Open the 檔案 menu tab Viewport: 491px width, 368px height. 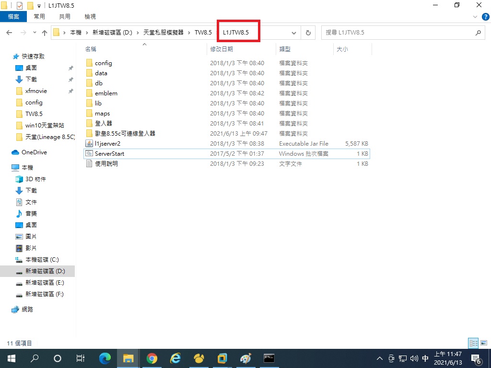coord(13,17)
